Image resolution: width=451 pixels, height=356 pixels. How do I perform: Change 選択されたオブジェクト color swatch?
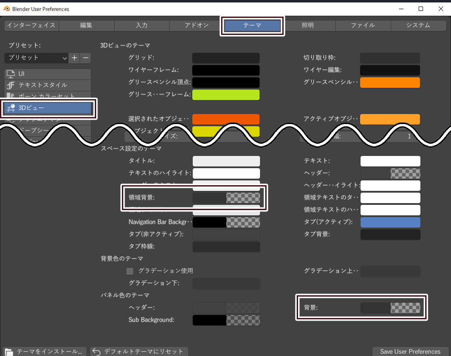[226, 119]
